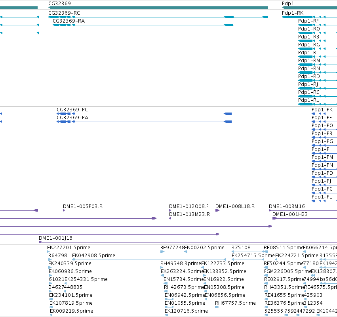Click the CG32369 gene label
The height and width of the screenshot is (317, 337).
[x=59, y=4]
